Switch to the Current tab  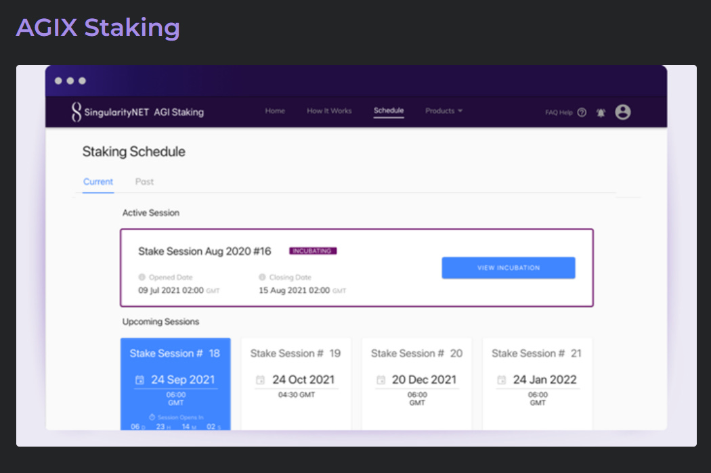(x=98, y=181)
